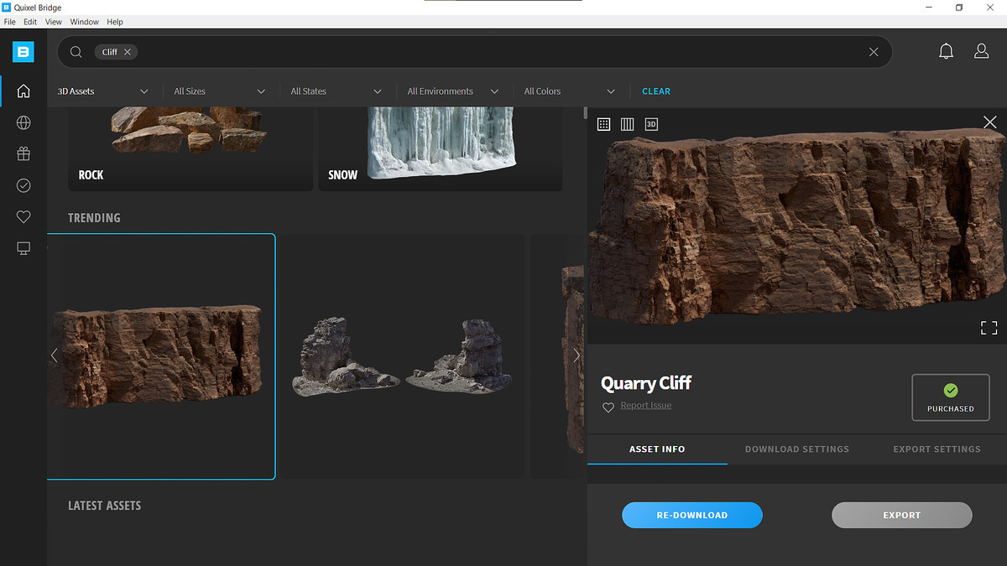Open the gift box icon in sidebar

pyautogui.click(x=23, y=154)
